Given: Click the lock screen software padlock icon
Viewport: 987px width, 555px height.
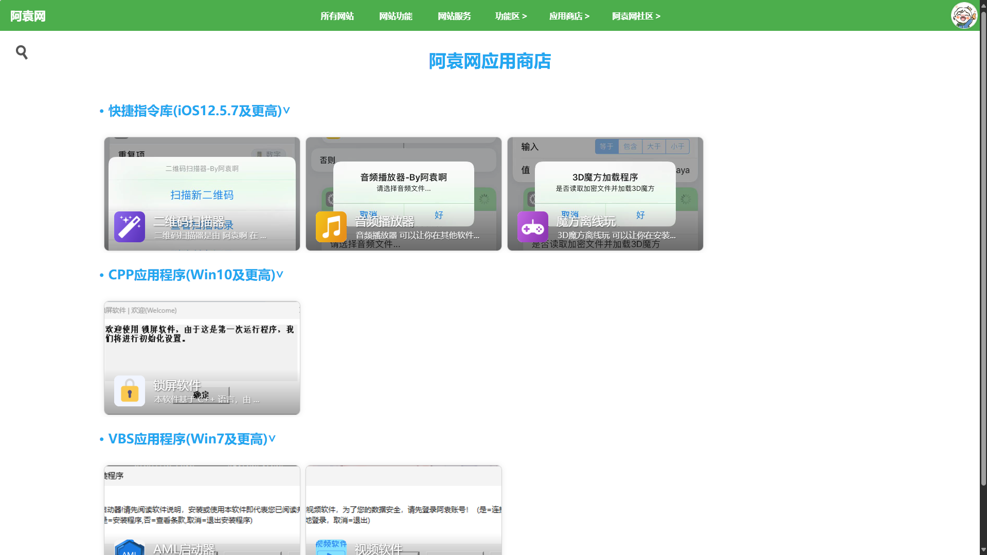Looking at the screenshot, I should click(130, 391).
